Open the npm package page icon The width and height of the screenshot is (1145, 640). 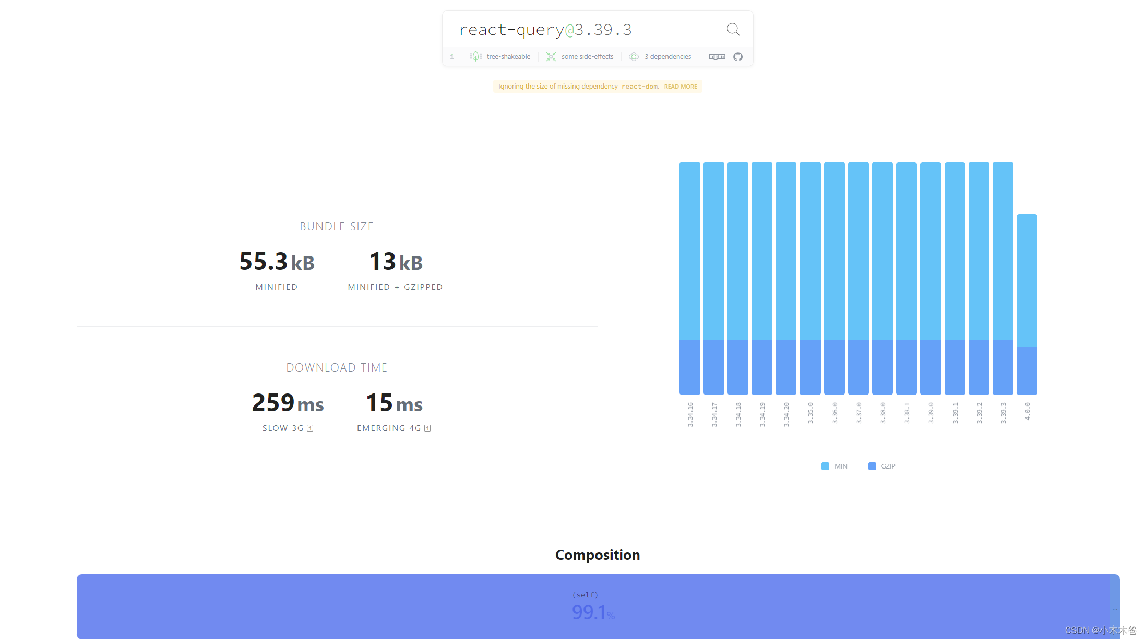pyautogui.click(x=717, y=57)
